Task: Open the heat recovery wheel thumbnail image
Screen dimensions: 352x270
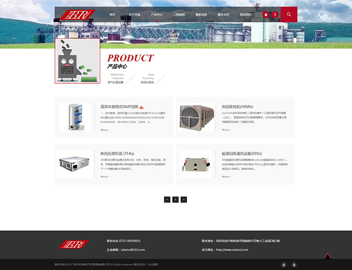Action: (x=196, y=117)
